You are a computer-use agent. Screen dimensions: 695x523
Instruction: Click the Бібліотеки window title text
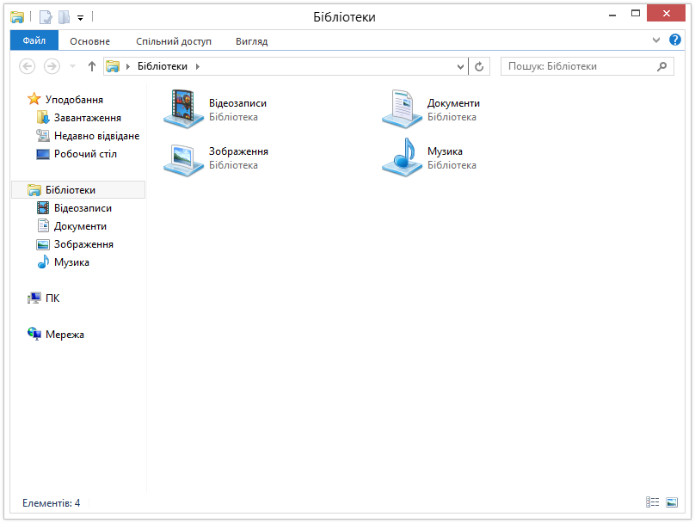(x=344, y=17)
